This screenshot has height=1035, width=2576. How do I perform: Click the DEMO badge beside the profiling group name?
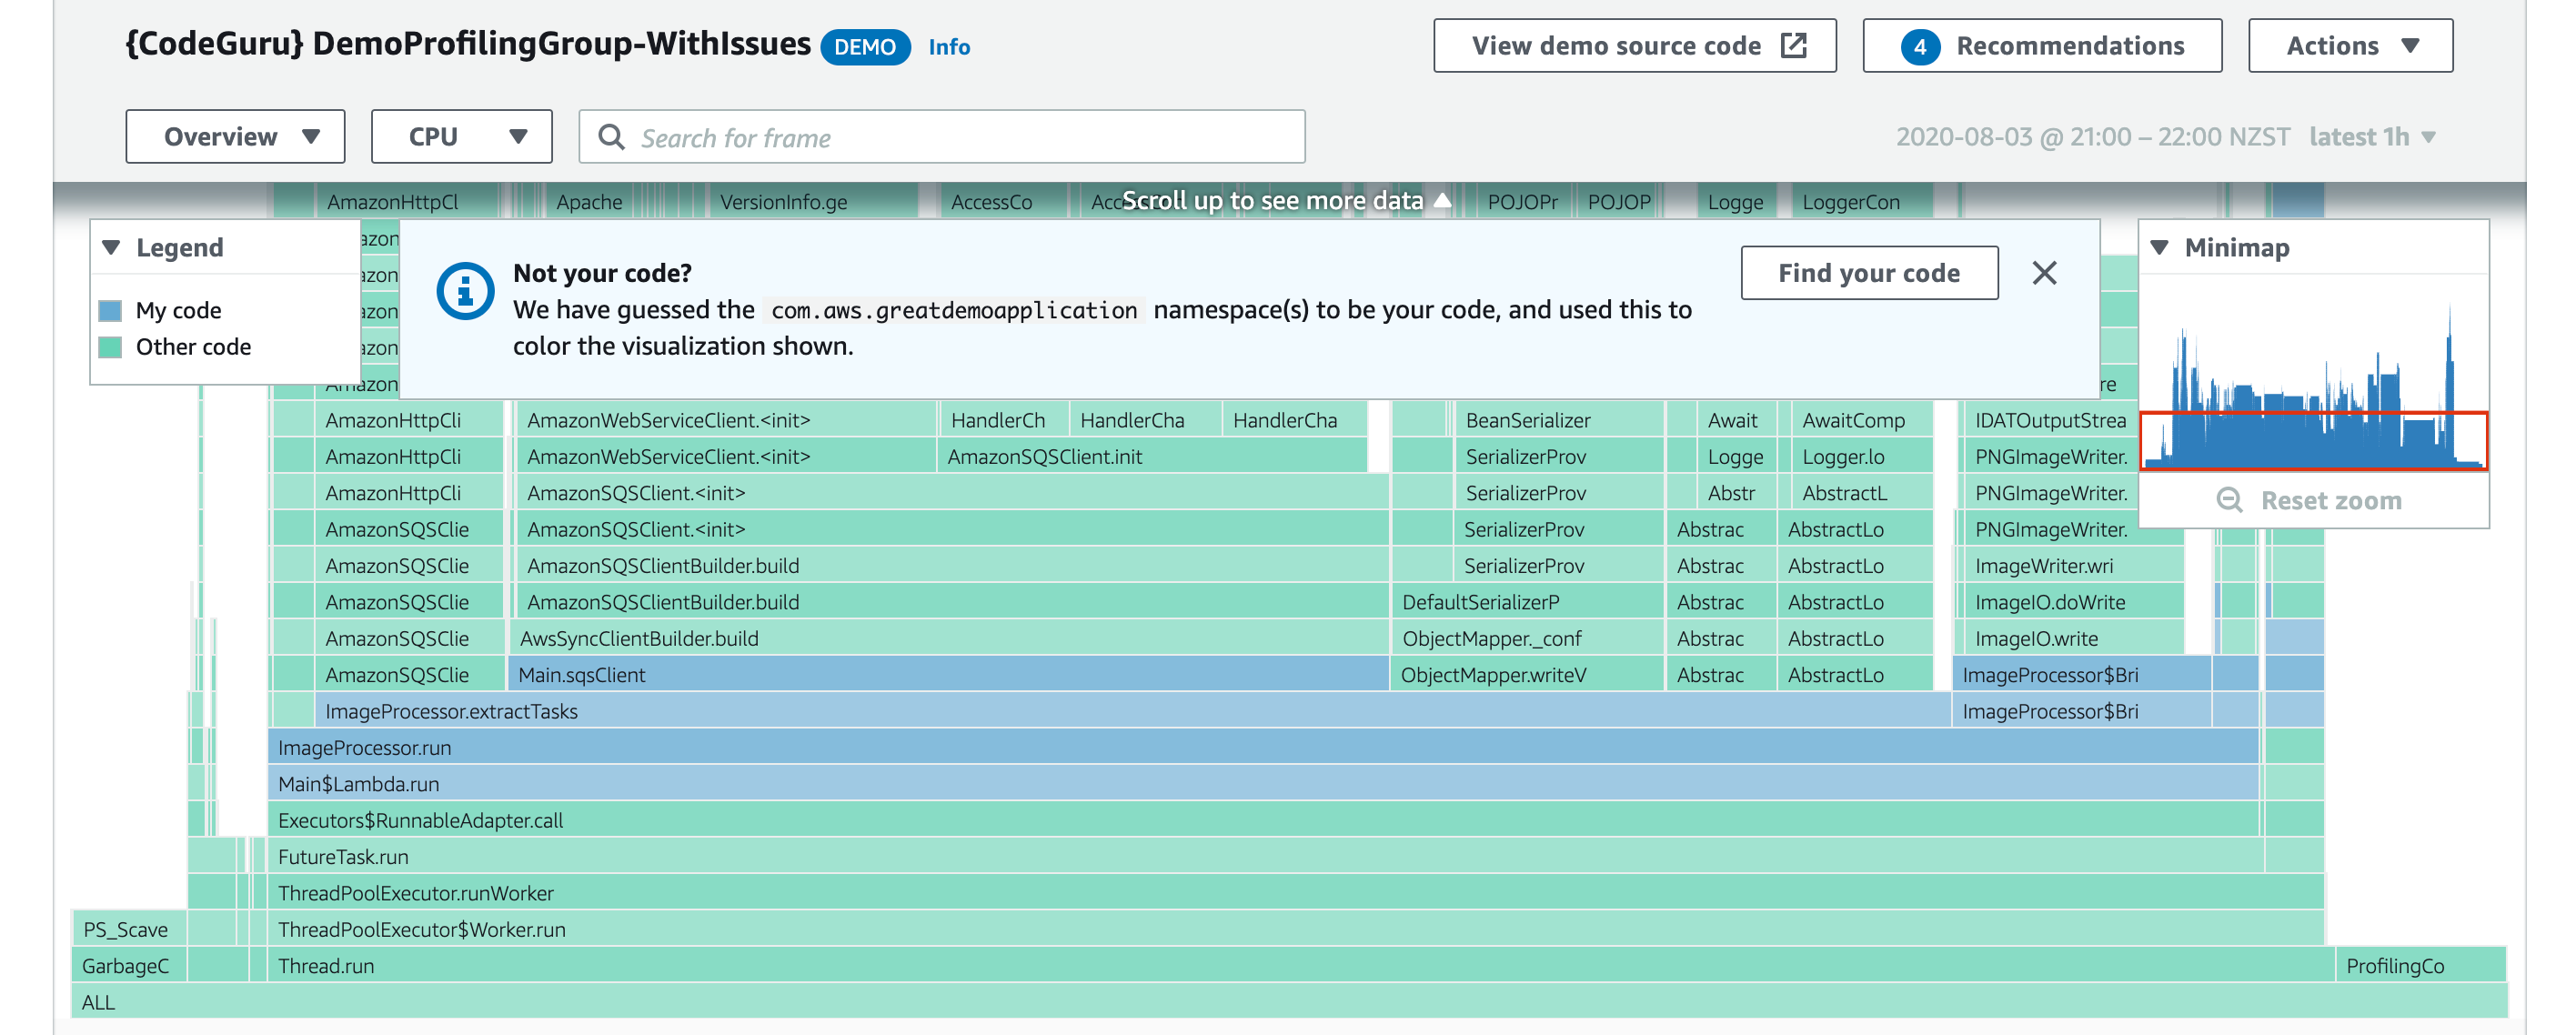pyautogui.click(x=866, y=47)
